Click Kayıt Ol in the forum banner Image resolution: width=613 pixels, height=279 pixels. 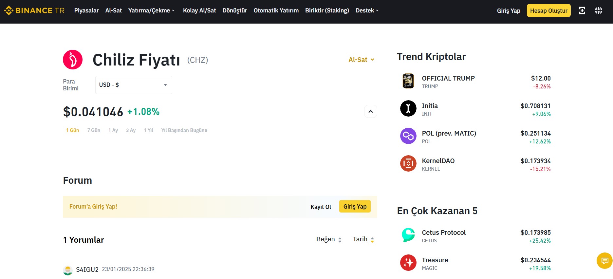321,207
